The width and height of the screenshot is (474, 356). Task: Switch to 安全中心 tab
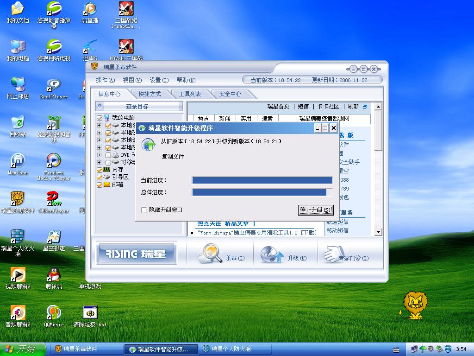tap(230, 94)
